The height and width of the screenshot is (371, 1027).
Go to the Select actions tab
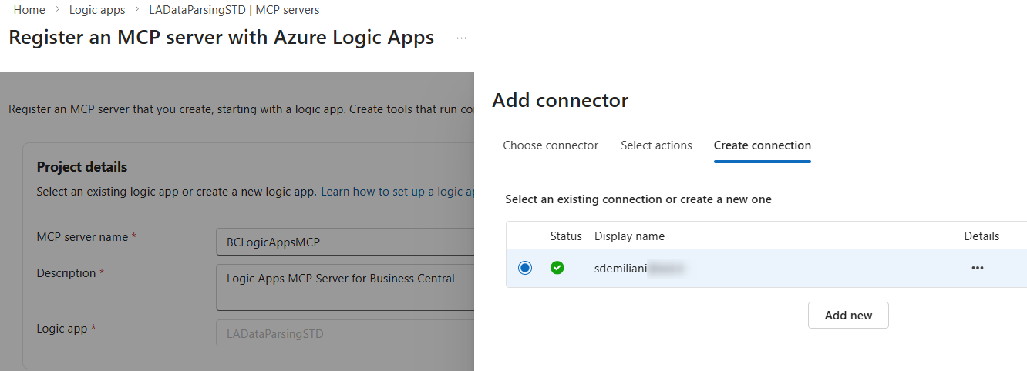[656, 145]
